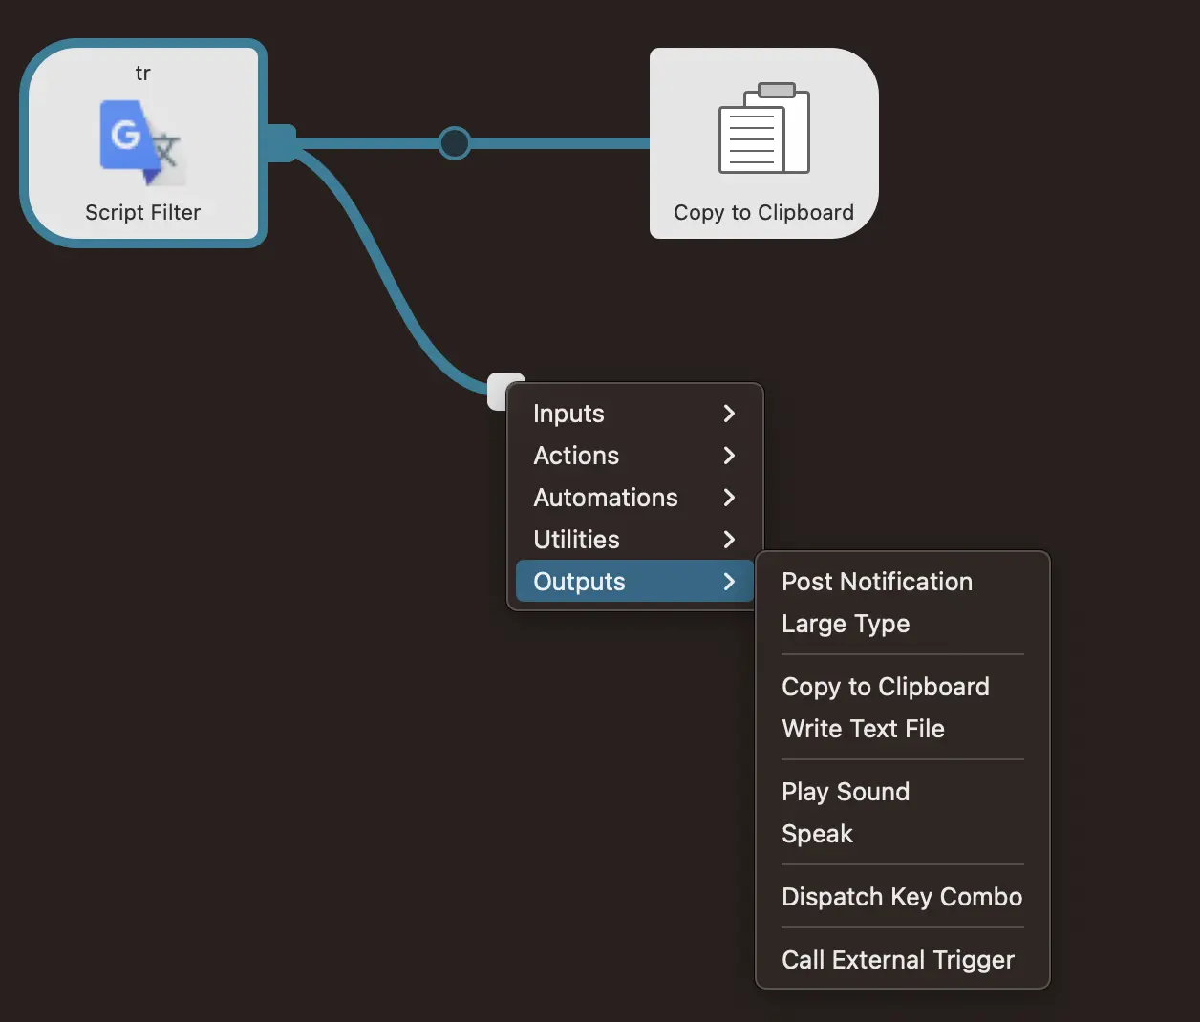
Task: Choose Play Sound output
Action: (902, 792)
